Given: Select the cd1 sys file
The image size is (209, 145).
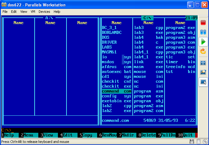Looking at the screenshot, I should 117,77.
